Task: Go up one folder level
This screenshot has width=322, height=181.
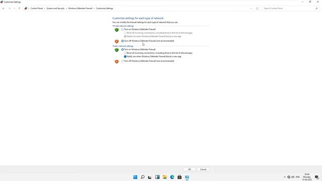Action: [x=19, y=9]
